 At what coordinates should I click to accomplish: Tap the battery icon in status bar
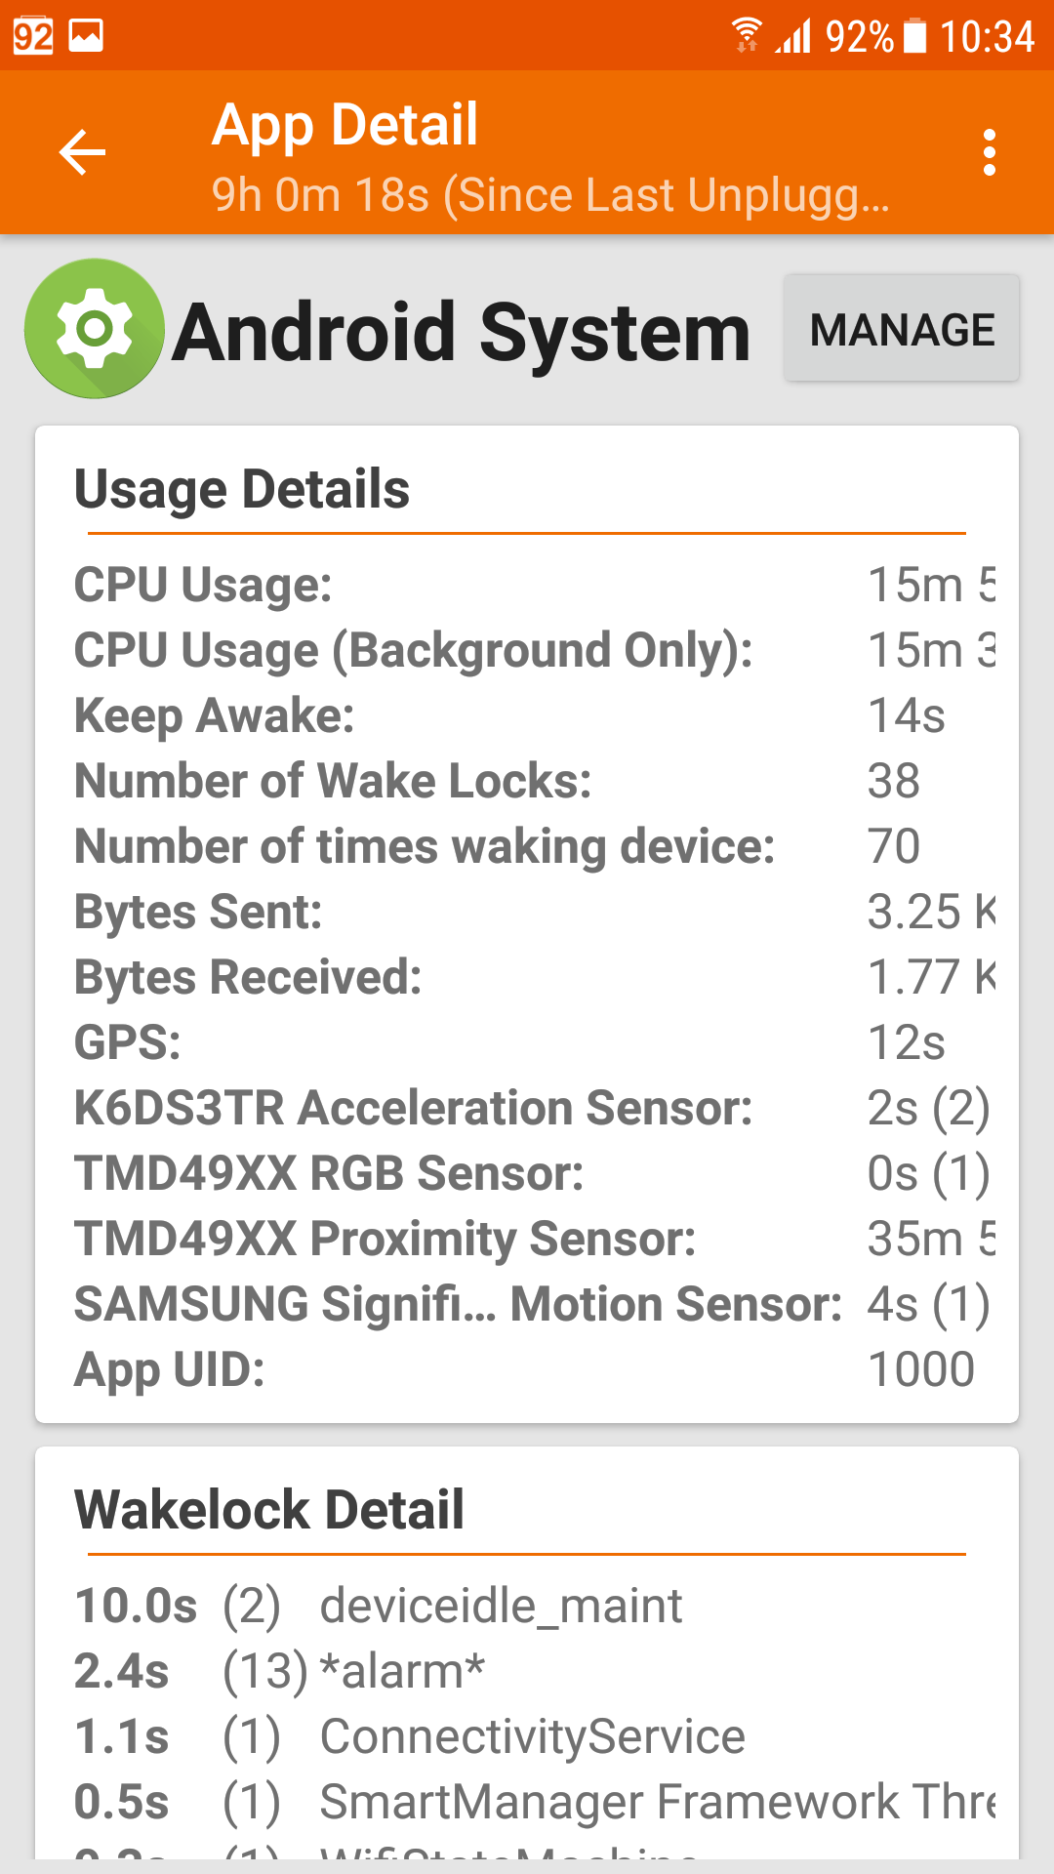(x=914, y=36)
